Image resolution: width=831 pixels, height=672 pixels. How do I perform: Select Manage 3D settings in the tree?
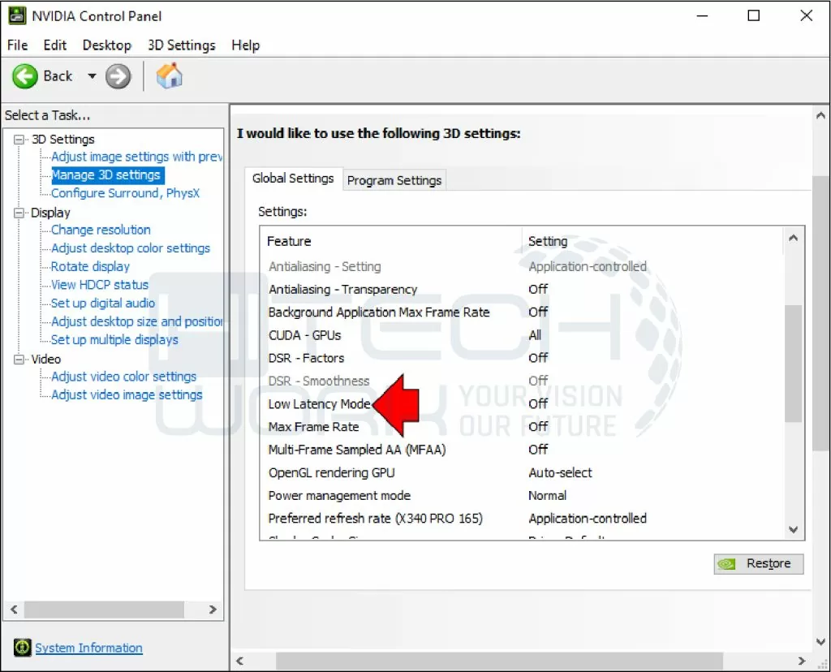108,174
